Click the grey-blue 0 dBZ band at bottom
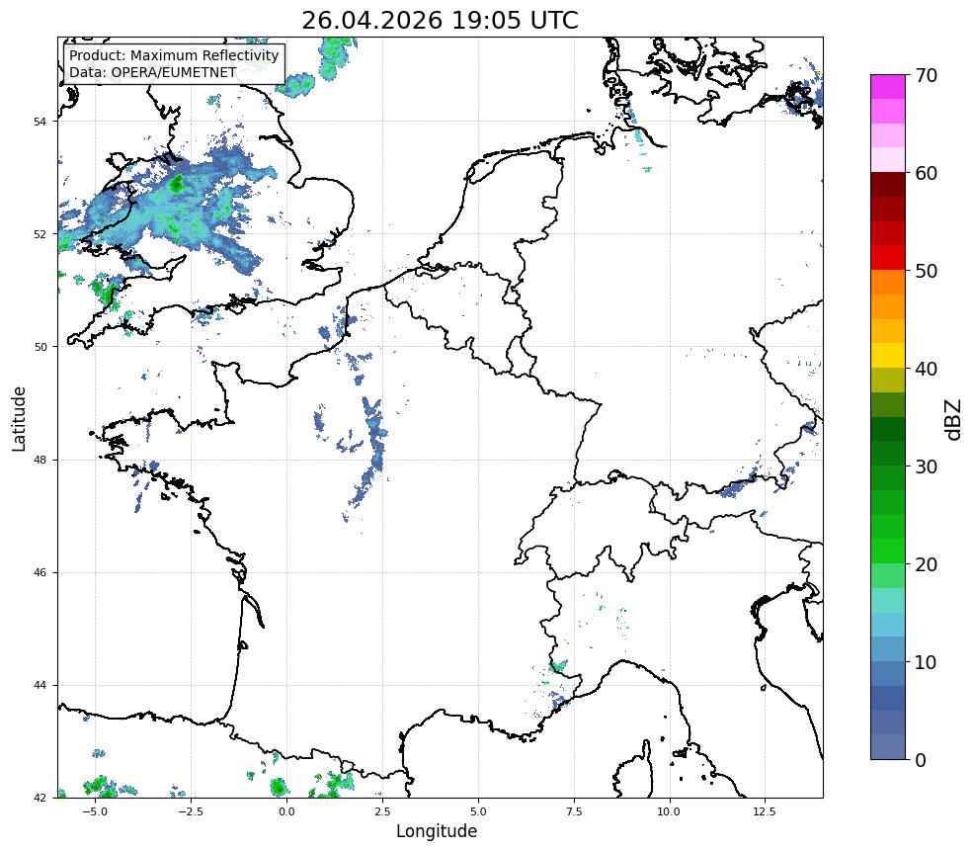 tap(887, 747)
